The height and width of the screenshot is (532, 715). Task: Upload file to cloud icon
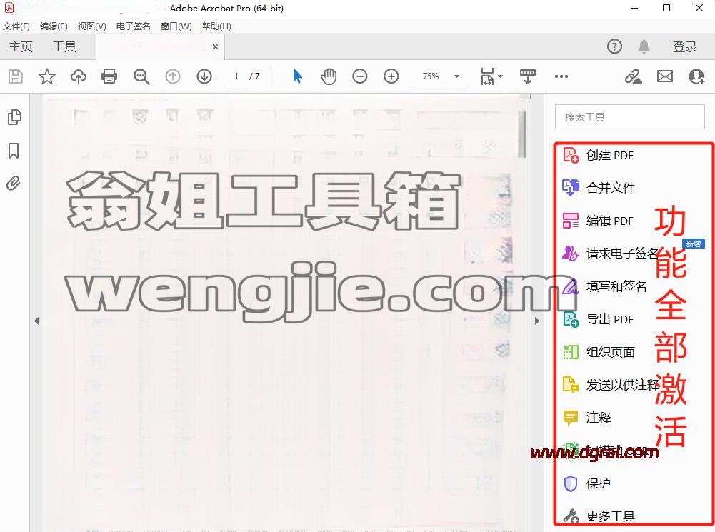coord(79,76)
